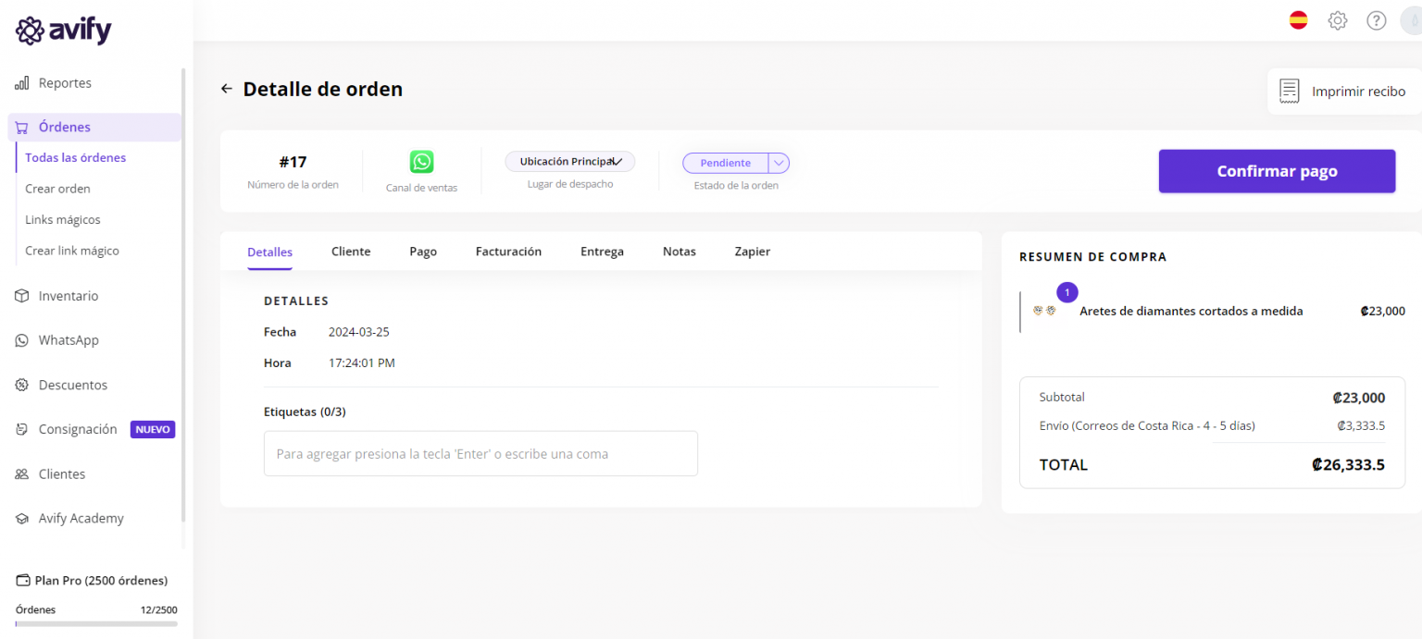This screenshot has height=639, width=1422.
Task: Open the Ubicación Principal location dropdown
Action: click(x=569, y=162)
